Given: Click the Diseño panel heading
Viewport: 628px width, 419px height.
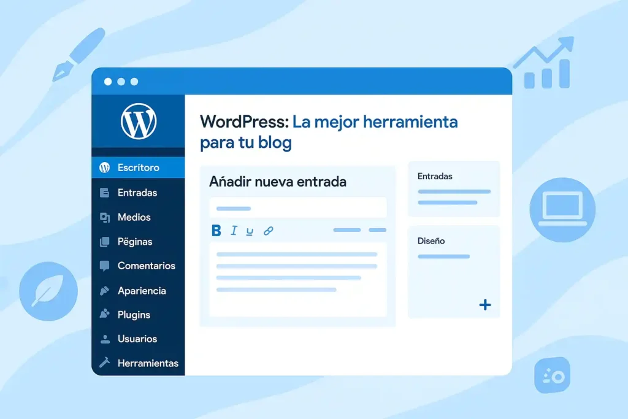Looking at the screenshot, I should (431, 241).
